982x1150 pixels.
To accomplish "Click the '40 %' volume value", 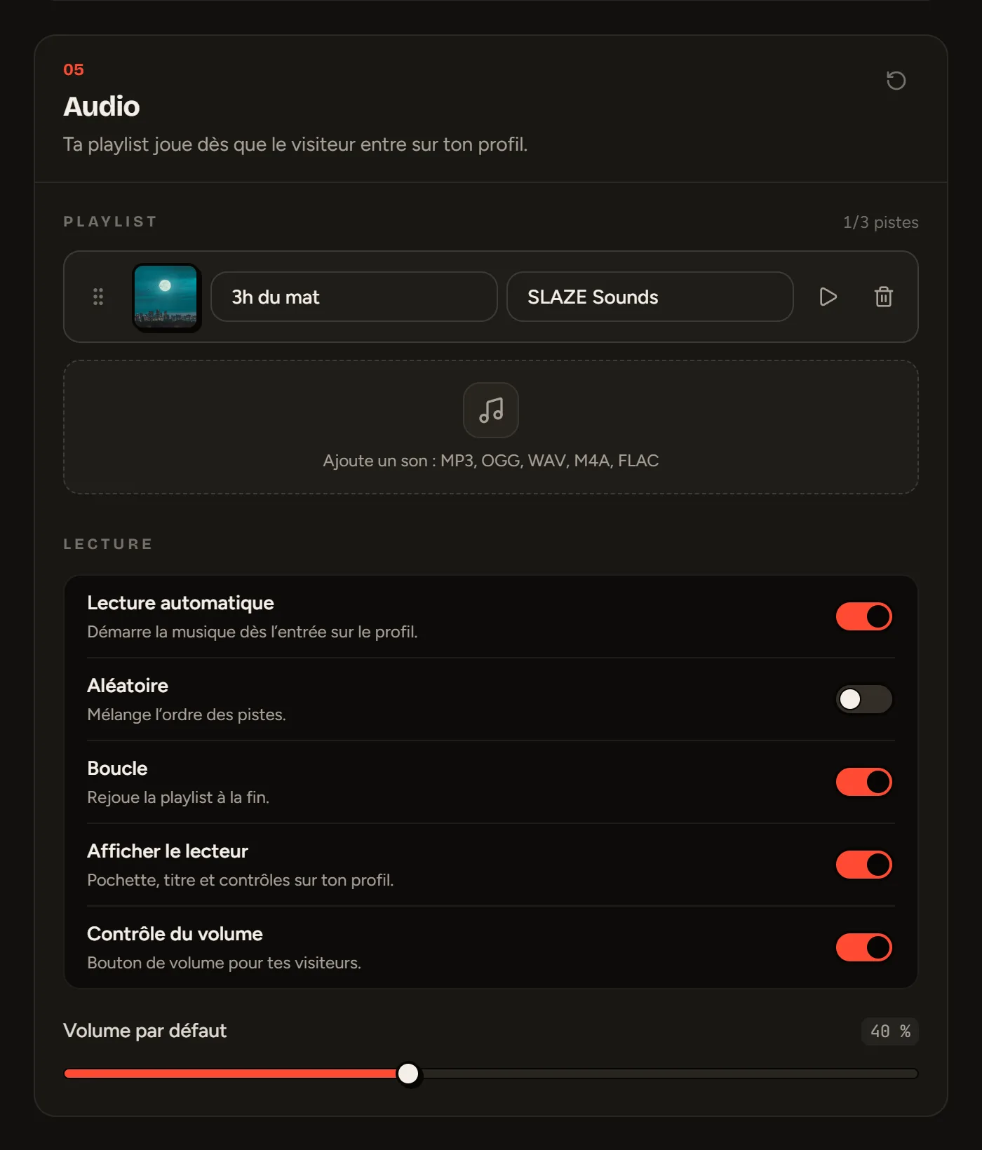I will tap(890, 1031).
